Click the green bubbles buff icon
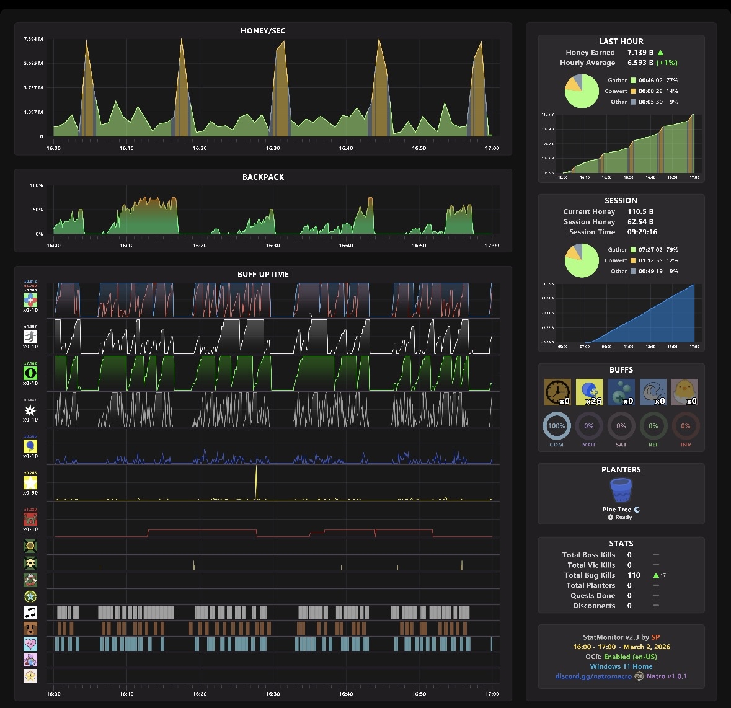The height and width of the screenshot is (708, 731). tap(621, 392)
